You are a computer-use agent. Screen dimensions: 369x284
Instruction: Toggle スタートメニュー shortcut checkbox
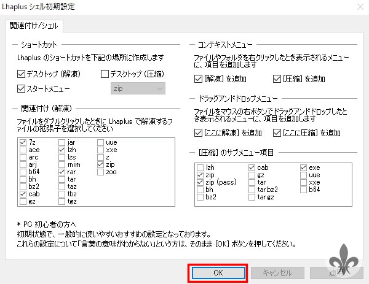(x=21, y=89)
